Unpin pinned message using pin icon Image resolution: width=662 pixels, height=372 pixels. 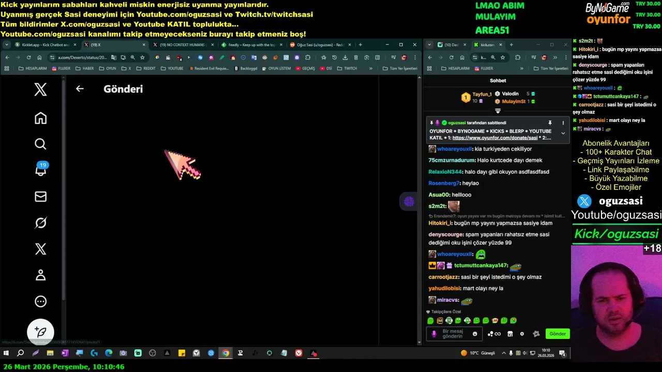coord(550,123)
